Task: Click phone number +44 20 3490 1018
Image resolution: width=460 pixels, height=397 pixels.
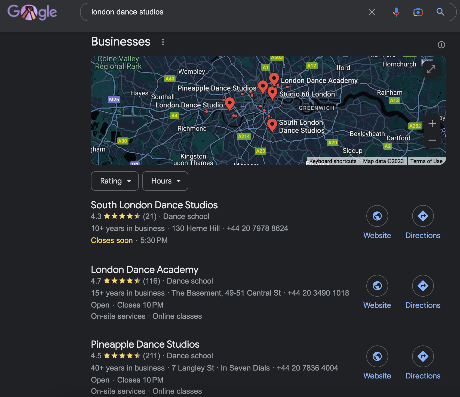Action: pos(318,293)
